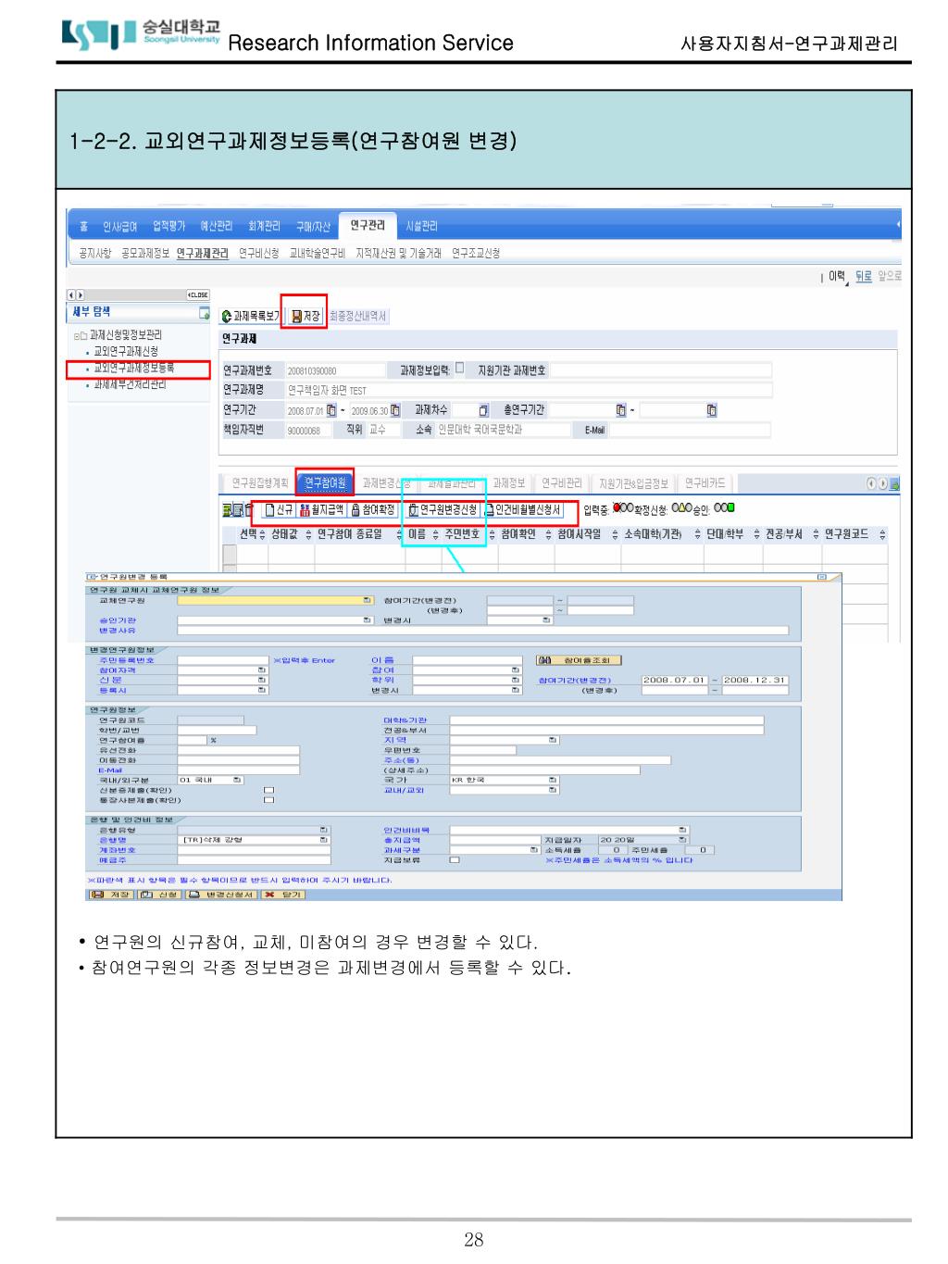Toggle the 통장사본제출(확인) checkbox
The width and height of the screenshot is (948, 1264).
point(268,800)
